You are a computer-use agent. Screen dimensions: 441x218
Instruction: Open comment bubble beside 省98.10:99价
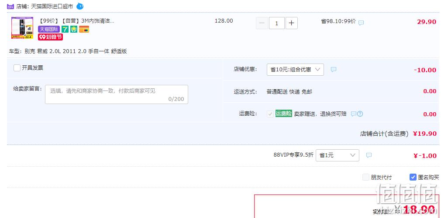[x=361, y=23]
